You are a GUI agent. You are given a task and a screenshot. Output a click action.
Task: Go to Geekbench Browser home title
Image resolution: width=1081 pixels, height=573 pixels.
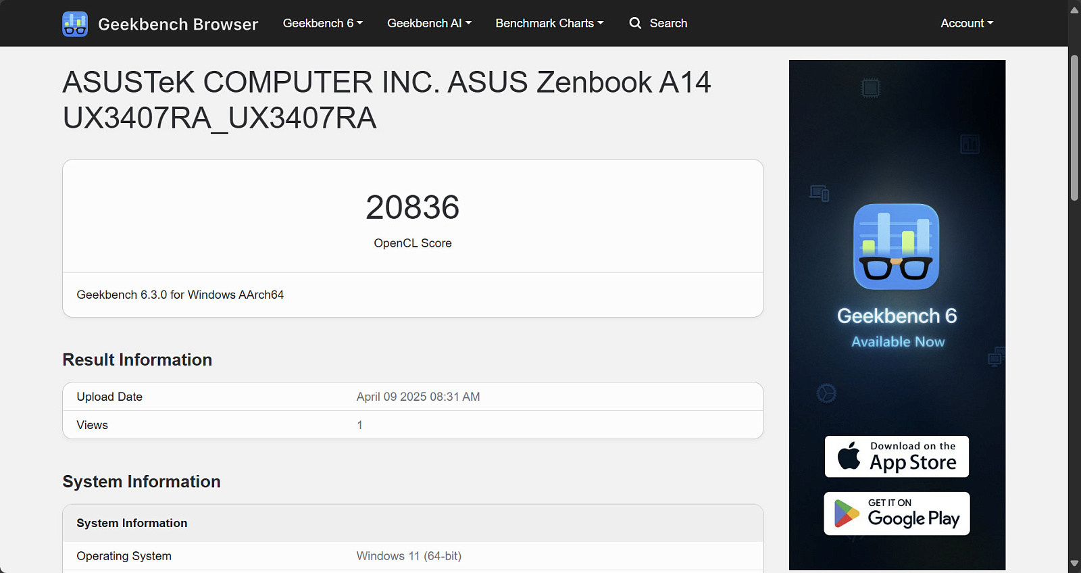coord(178,24)
